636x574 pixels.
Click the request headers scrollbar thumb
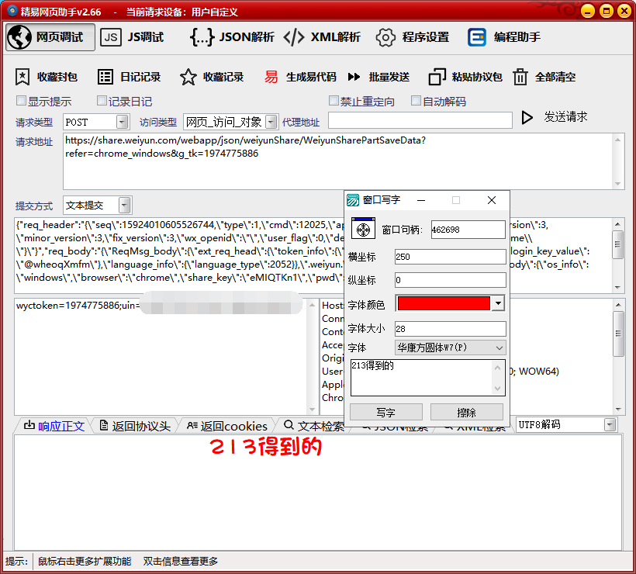point(617,334)
